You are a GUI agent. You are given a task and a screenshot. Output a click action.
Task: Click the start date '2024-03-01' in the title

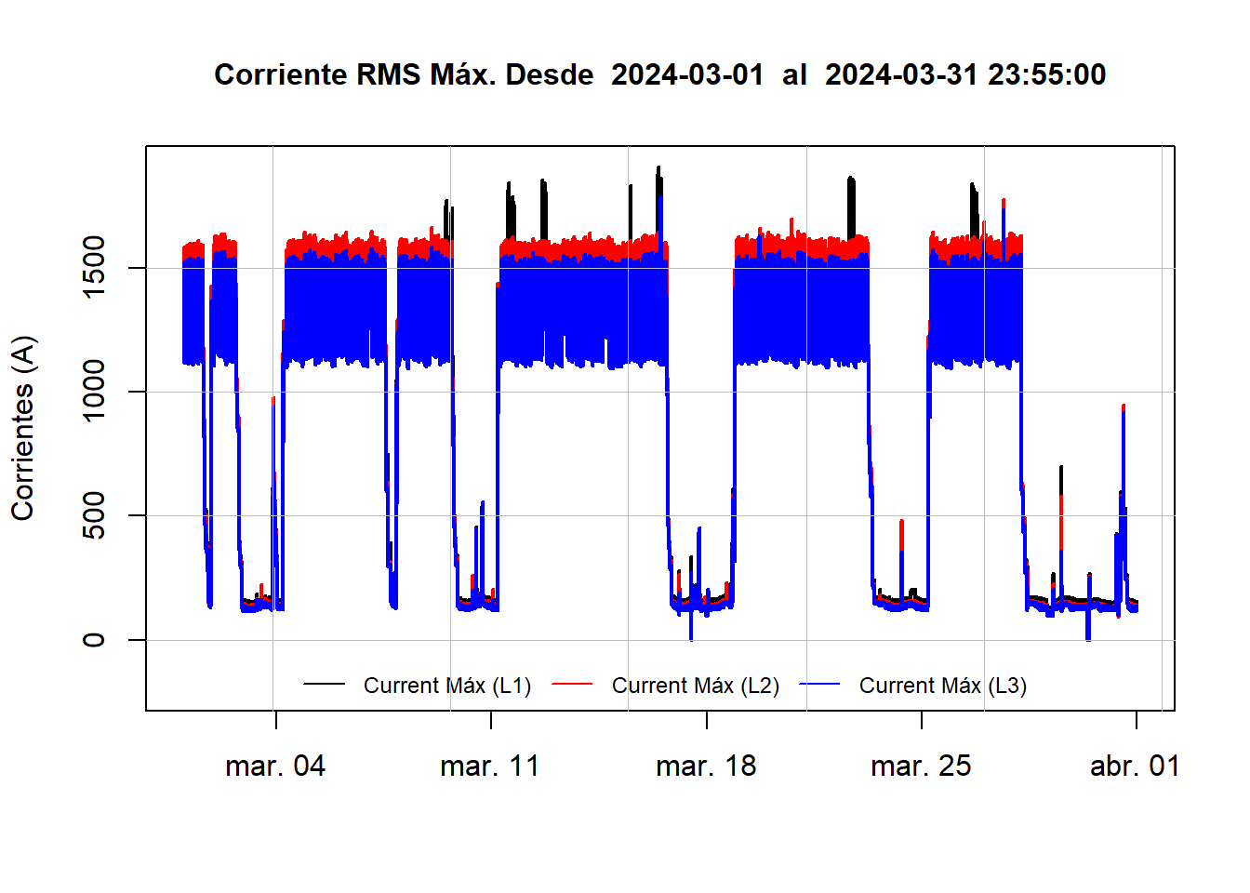pyautogui.click(x=687, y=74)
